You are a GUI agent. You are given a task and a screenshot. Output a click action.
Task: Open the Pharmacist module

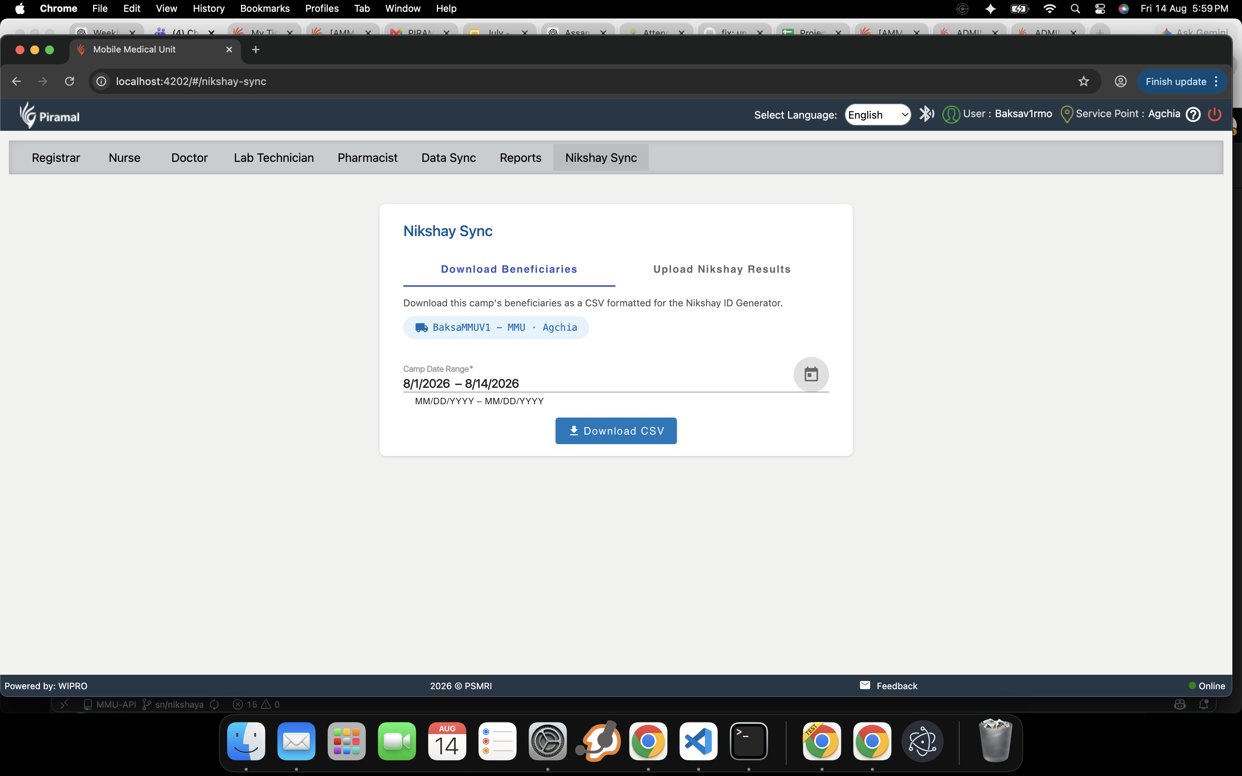pyautogui.click(x=367, y=157)
